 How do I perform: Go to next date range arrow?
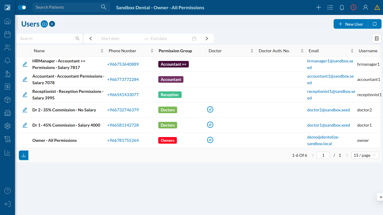(207, 39)
